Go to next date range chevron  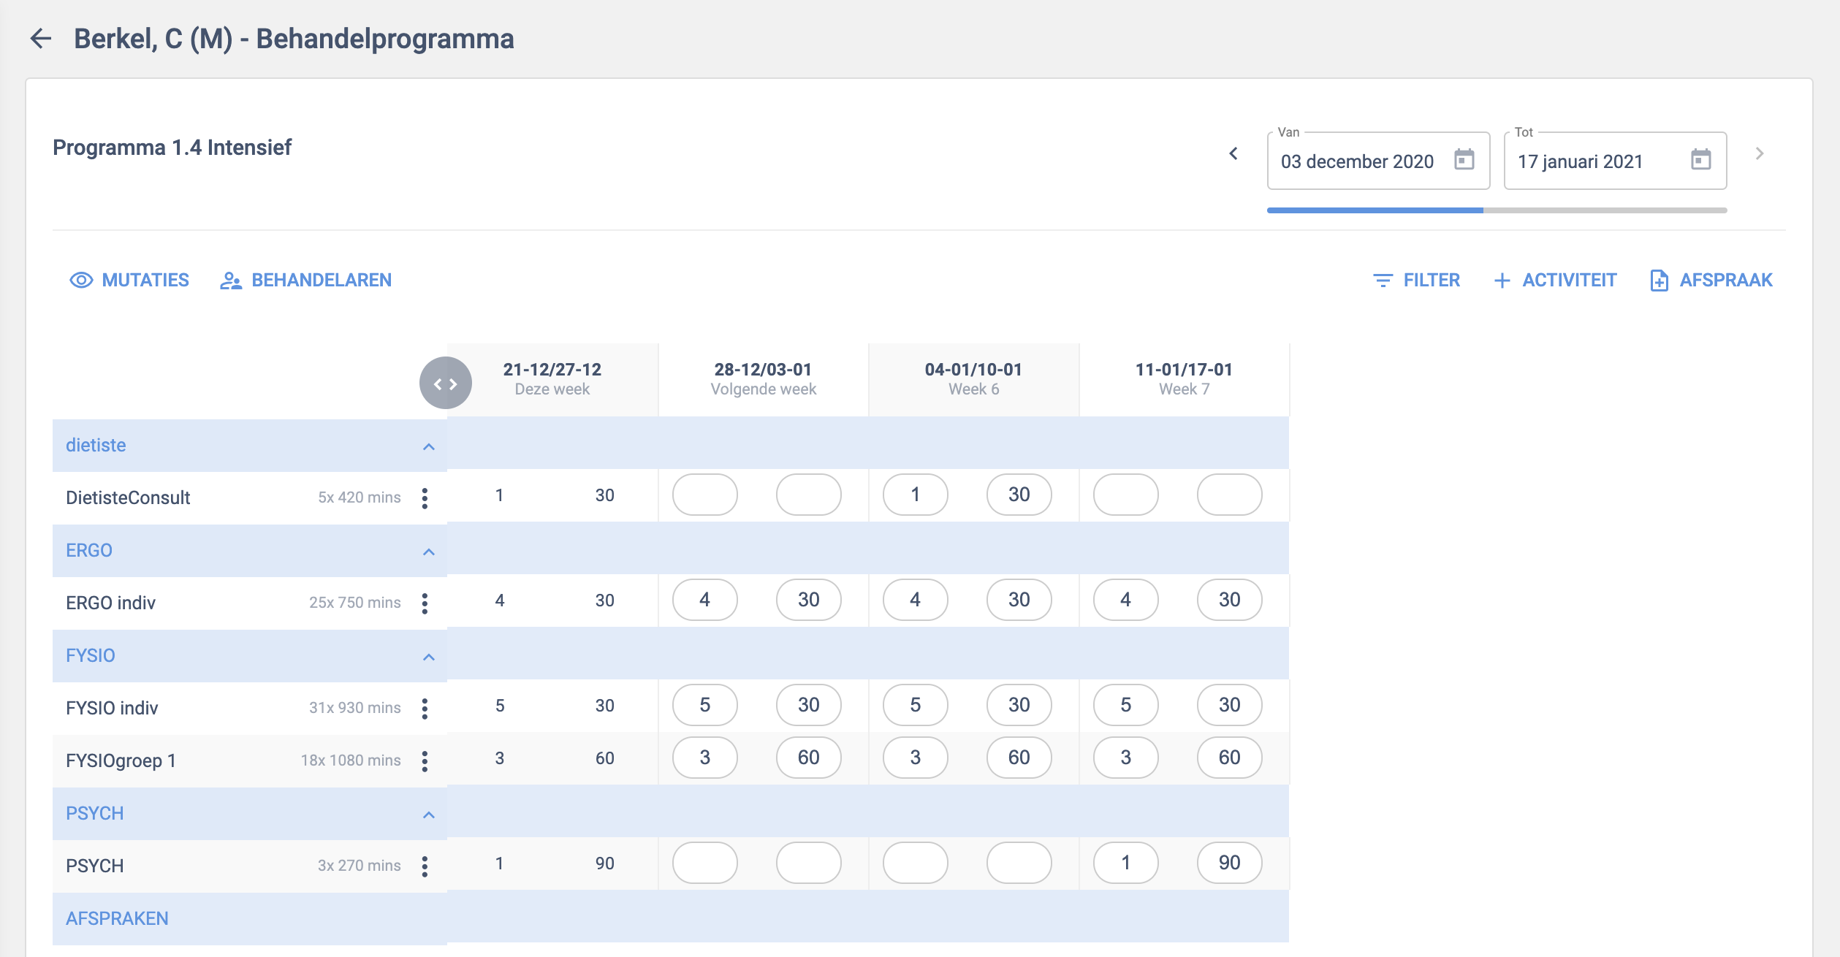point(1760,153)
